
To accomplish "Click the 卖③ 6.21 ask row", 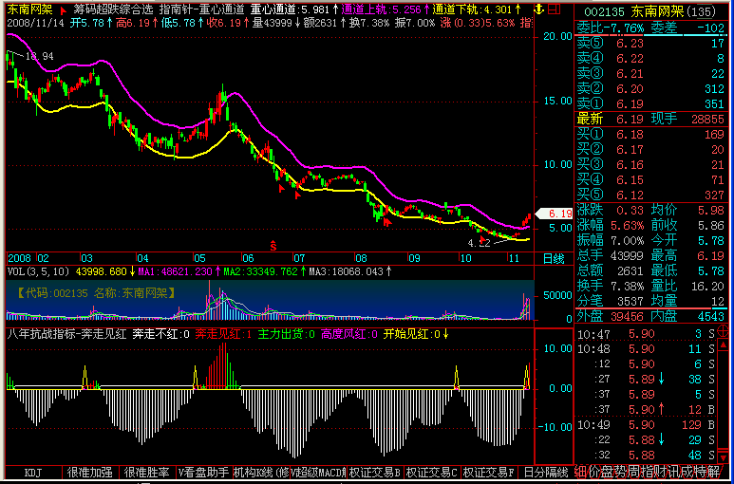I will coord(650,73).
